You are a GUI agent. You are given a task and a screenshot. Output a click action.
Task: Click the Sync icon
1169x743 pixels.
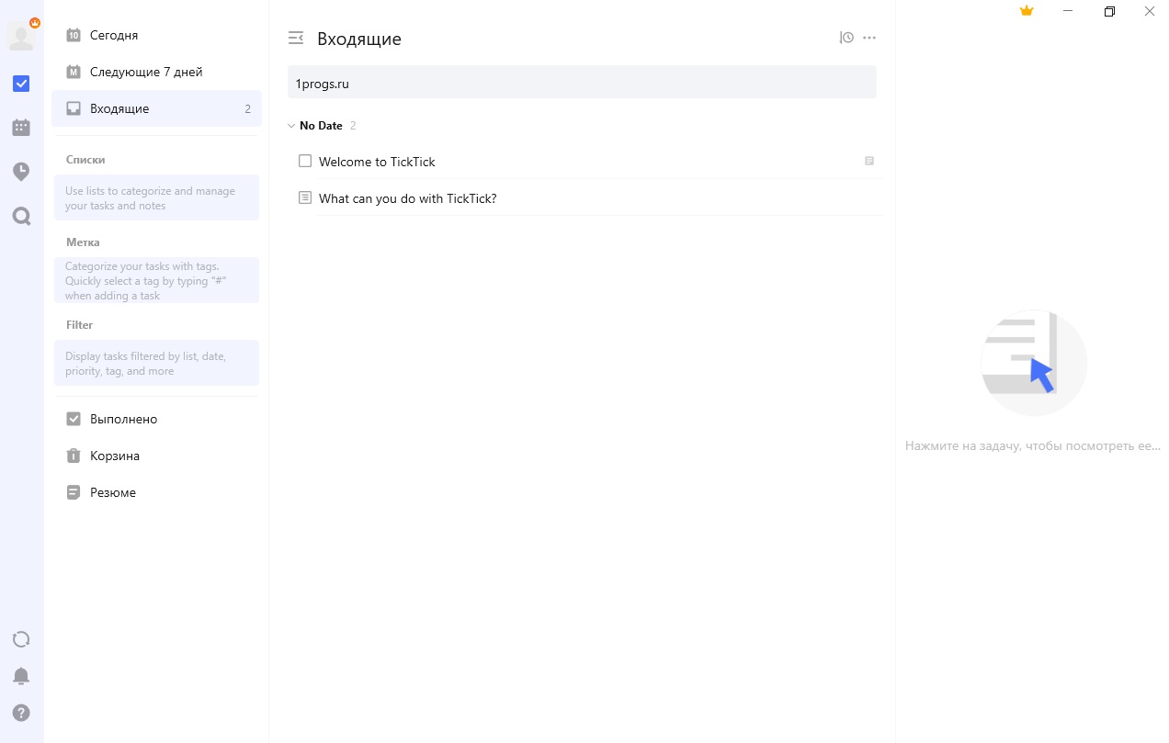coord(21,639)
